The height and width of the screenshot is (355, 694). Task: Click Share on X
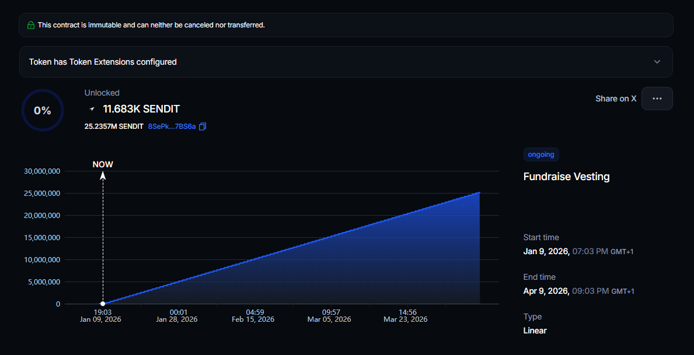tap(616, 99)
